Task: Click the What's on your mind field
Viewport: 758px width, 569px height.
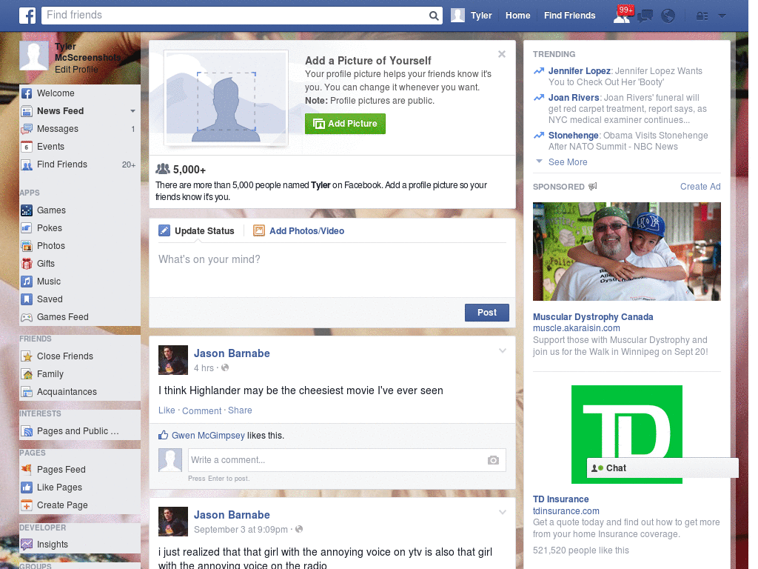Action: [332, 271]
